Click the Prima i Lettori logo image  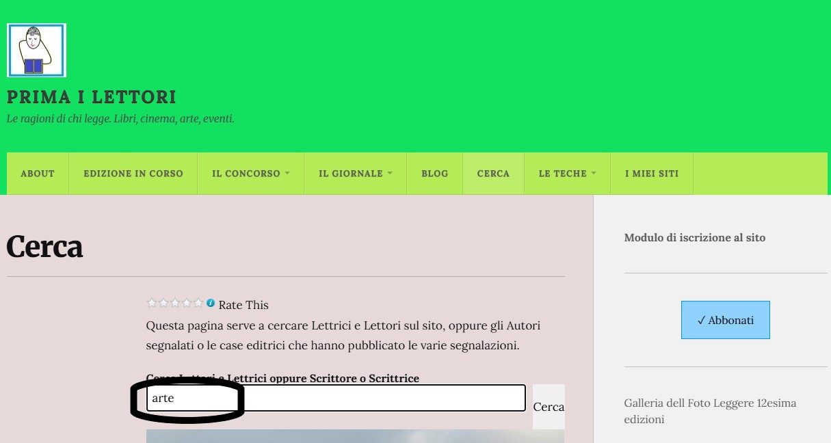[x=36, y=51]
